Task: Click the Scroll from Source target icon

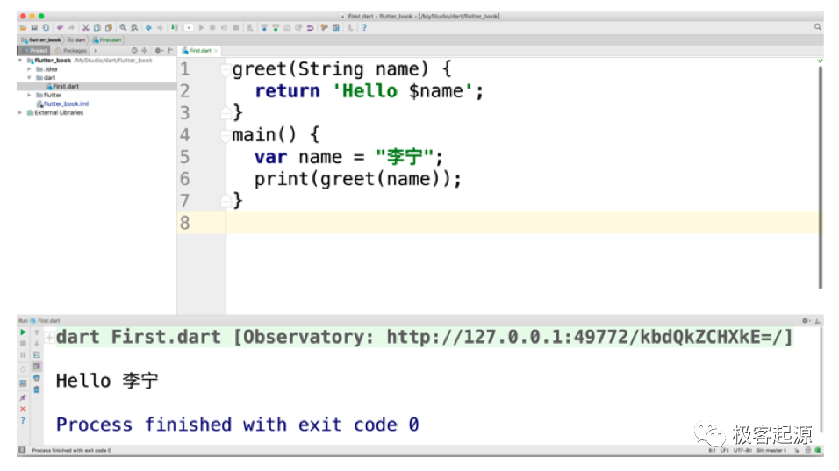Action: coord(134,51)
